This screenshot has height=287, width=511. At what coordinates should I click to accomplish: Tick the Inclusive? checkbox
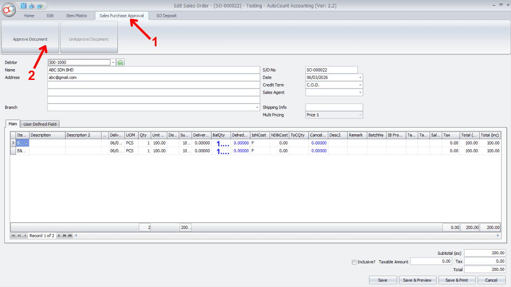[x=354, y=262]
